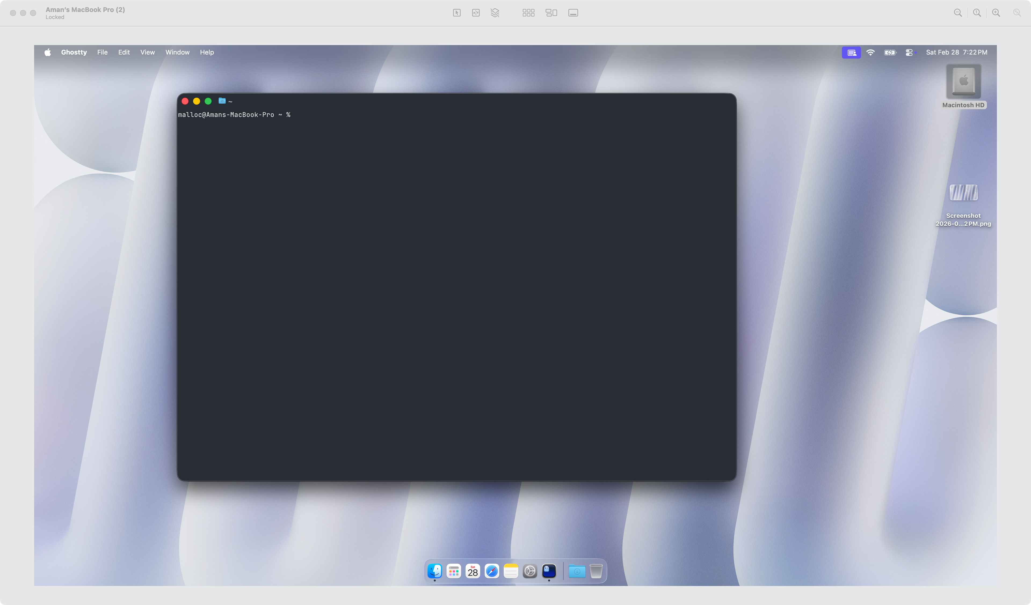Open Ghostty from the Dock

(x=549, y=571)
